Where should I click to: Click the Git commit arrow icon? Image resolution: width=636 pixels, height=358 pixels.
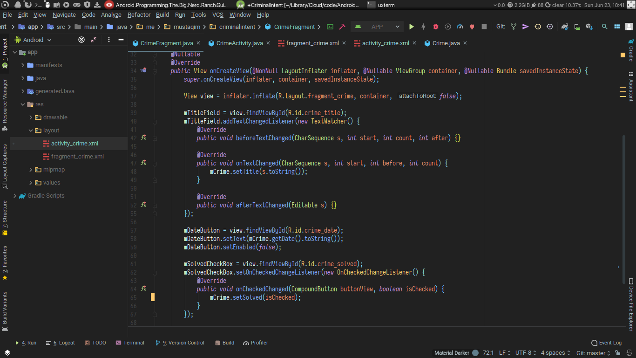[525, 27]
